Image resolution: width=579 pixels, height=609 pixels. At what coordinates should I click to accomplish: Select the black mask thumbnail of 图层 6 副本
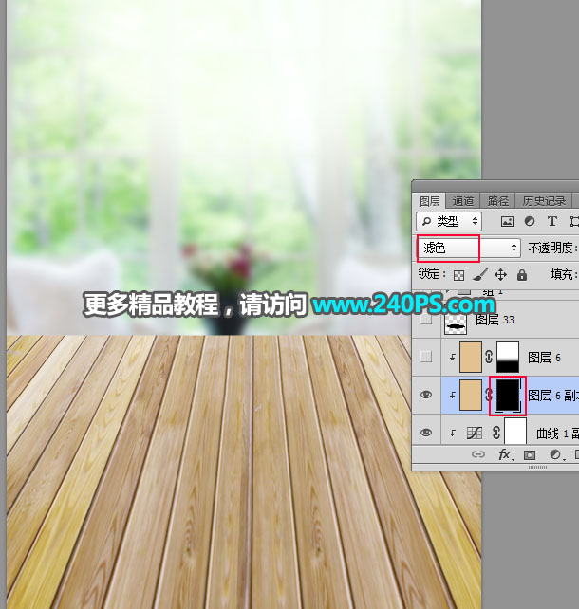pos(510,394)
